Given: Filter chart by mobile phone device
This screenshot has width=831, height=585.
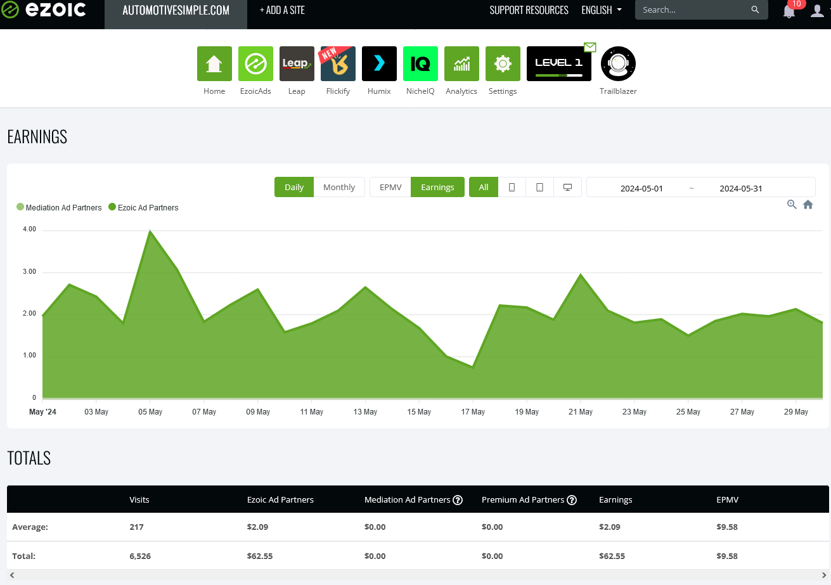Looking at the screenshot, I should tap(512, 187).
